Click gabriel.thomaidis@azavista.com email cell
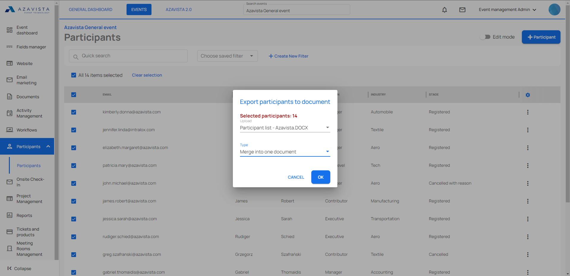The height and width of the screenshot is (276, 570). click(x=134, y=272)
